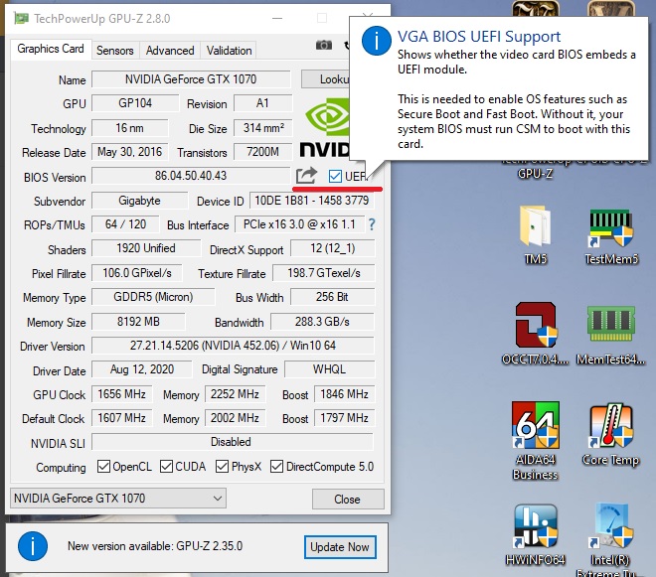Image resolution: width=656 pixels, height=577 pixels.
Task: Click the DirectX Support 12 (12_1) value
Action: coord(333,248)
